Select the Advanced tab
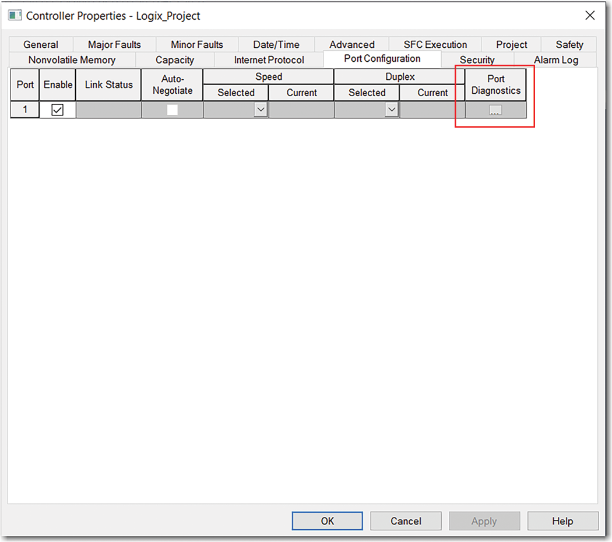 point(352,44)
